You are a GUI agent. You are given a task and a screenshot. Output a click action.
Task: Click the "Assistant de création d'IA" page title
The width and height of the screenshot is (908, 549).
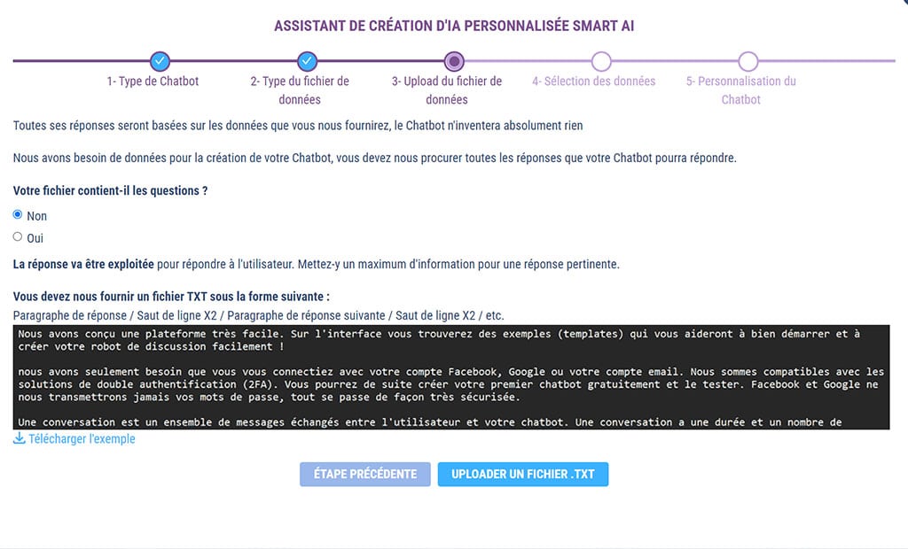(454, 26)
